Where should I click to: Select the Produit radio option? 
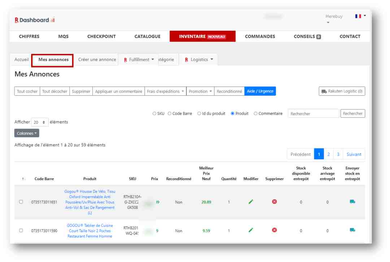tap(232, 114)
